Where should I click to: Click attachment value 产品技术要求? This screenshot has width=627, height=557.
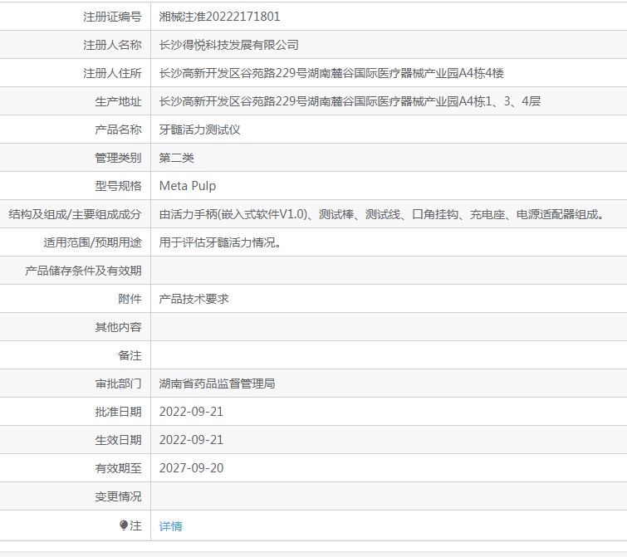[194, 299]
